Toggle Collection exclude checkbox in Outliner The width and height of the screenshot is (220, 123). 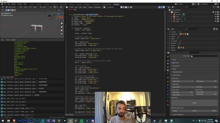(213, 12)
